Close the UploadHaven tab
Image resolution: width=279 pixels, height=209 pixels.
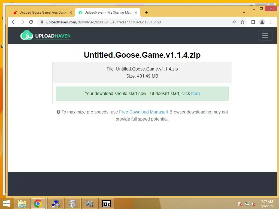136,13
